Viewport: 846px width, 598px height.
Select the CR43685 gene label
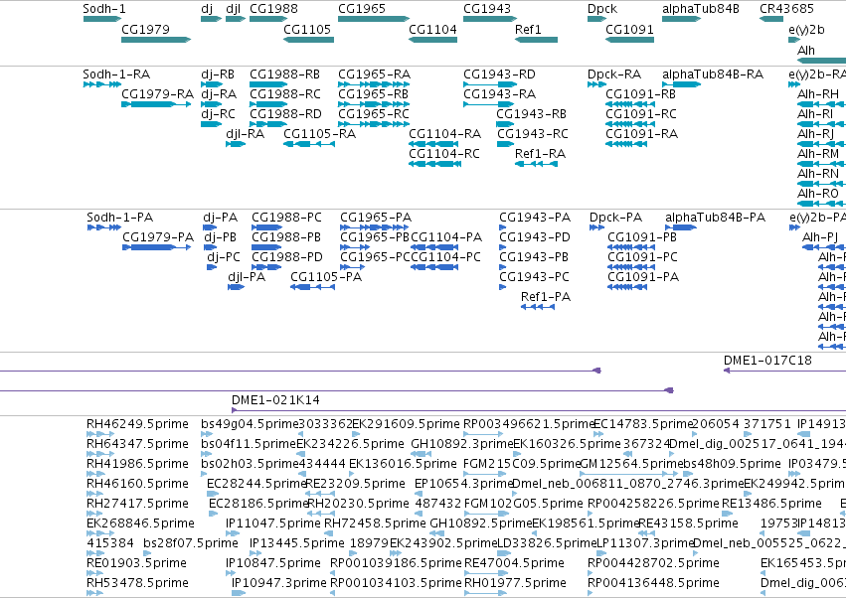click(786, 9)
